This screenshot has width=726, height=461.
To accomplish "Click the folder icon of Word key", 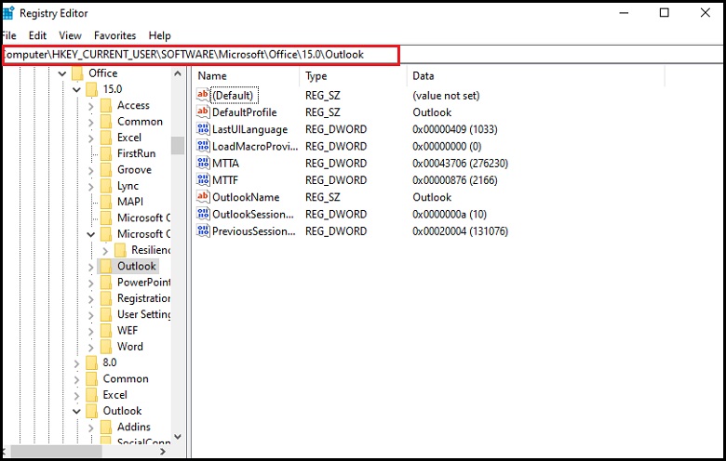I will pyautogui.click(x=106, y=347).
